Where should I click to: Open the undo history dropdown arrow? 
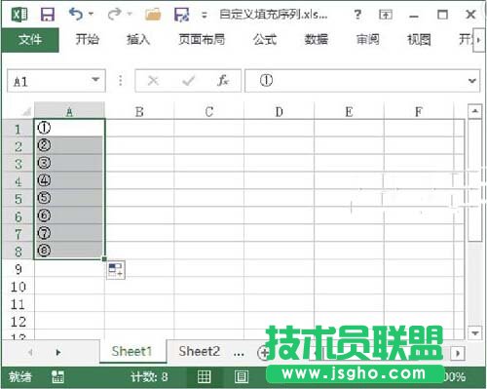(91, 14)
